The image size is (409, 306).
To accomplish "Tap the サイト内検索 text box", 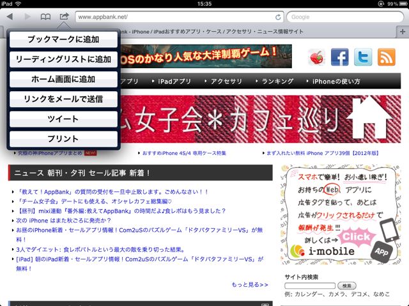I will pyautogui.click(x=310, y=286).
